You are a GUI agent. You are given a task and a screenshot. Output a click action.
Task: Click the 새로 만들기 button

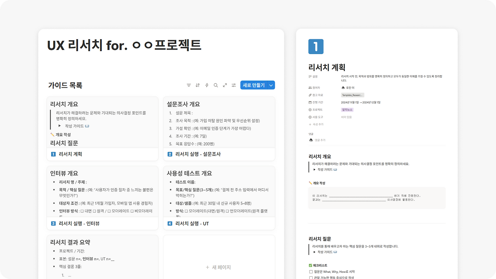click(x=253, y=85)
